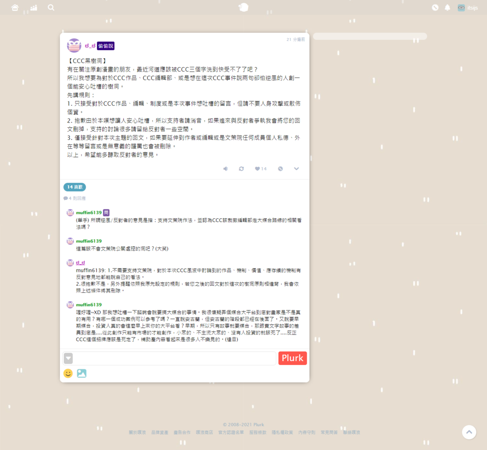The height and width of the screenshot is (450, 487).
Task: Click the itsijs avatar icon in the top bar
Action: tap(461, 8)
